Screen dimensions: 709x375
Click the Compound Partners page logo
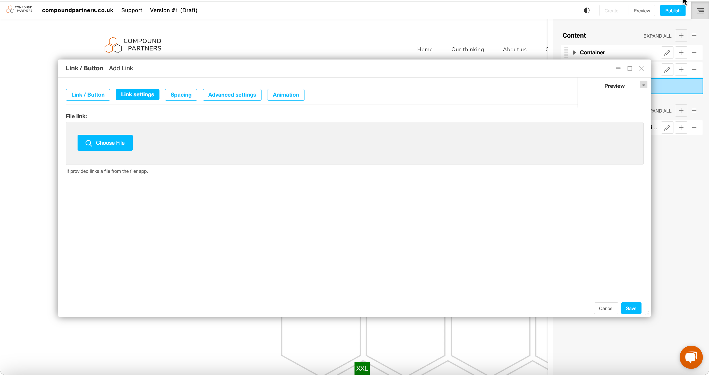pyautogui.click(x=133, y=45)
